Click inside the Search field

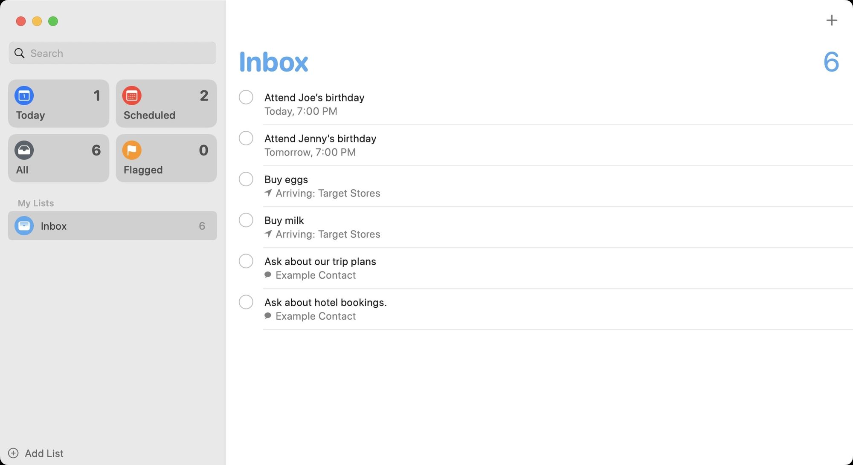pyautogui.click(x=112, y=53)
